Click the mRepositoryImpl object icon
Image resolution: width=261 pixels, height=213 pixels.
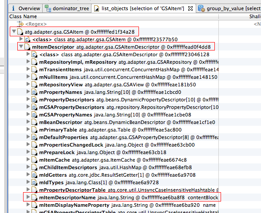tap(34, 62)
